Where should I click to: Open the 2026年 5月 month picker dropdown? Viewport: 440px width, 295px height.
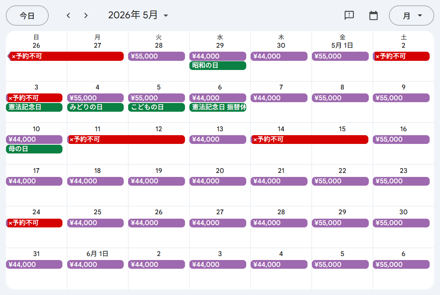138,16
